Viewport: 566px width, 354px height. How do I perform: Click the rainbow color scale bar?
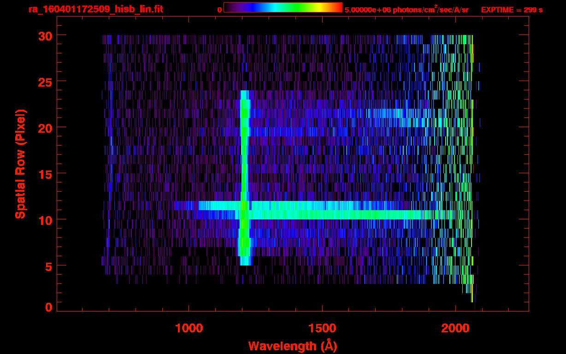[x=283, y=7]
